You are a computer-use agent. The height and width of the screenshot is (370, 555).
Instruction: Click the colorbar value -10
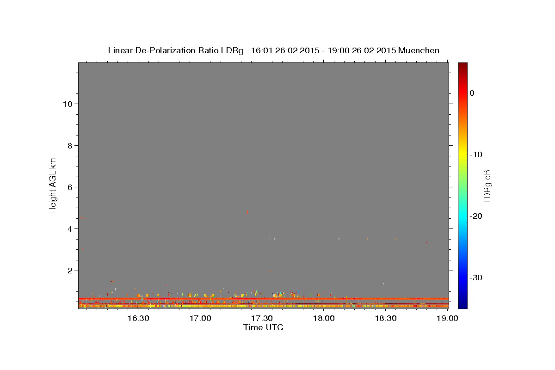476,154
